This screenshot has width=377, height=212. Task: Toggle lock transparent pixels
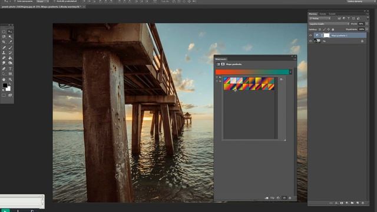click(320, 29)
